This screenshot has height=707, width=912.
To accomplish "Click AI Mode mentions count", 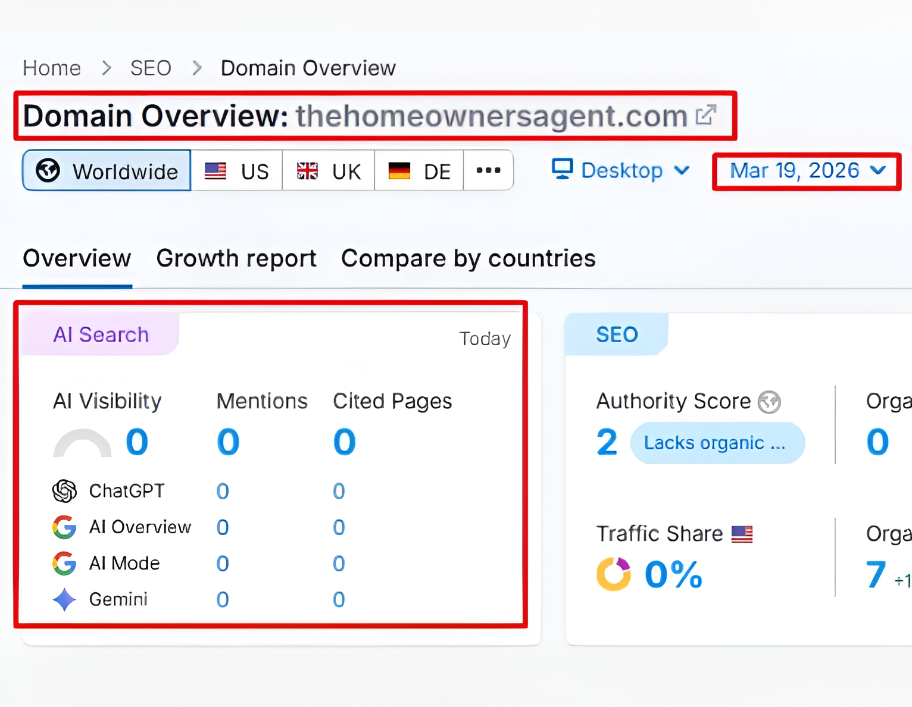I will 223,564.
